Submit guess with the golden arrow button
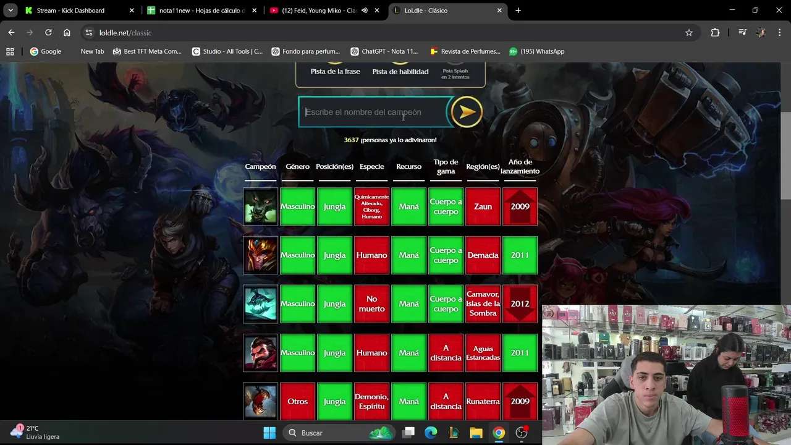Image resolution: width=791 pixels, height=445 pixels. pyautogui.click(x=466, y=112)
